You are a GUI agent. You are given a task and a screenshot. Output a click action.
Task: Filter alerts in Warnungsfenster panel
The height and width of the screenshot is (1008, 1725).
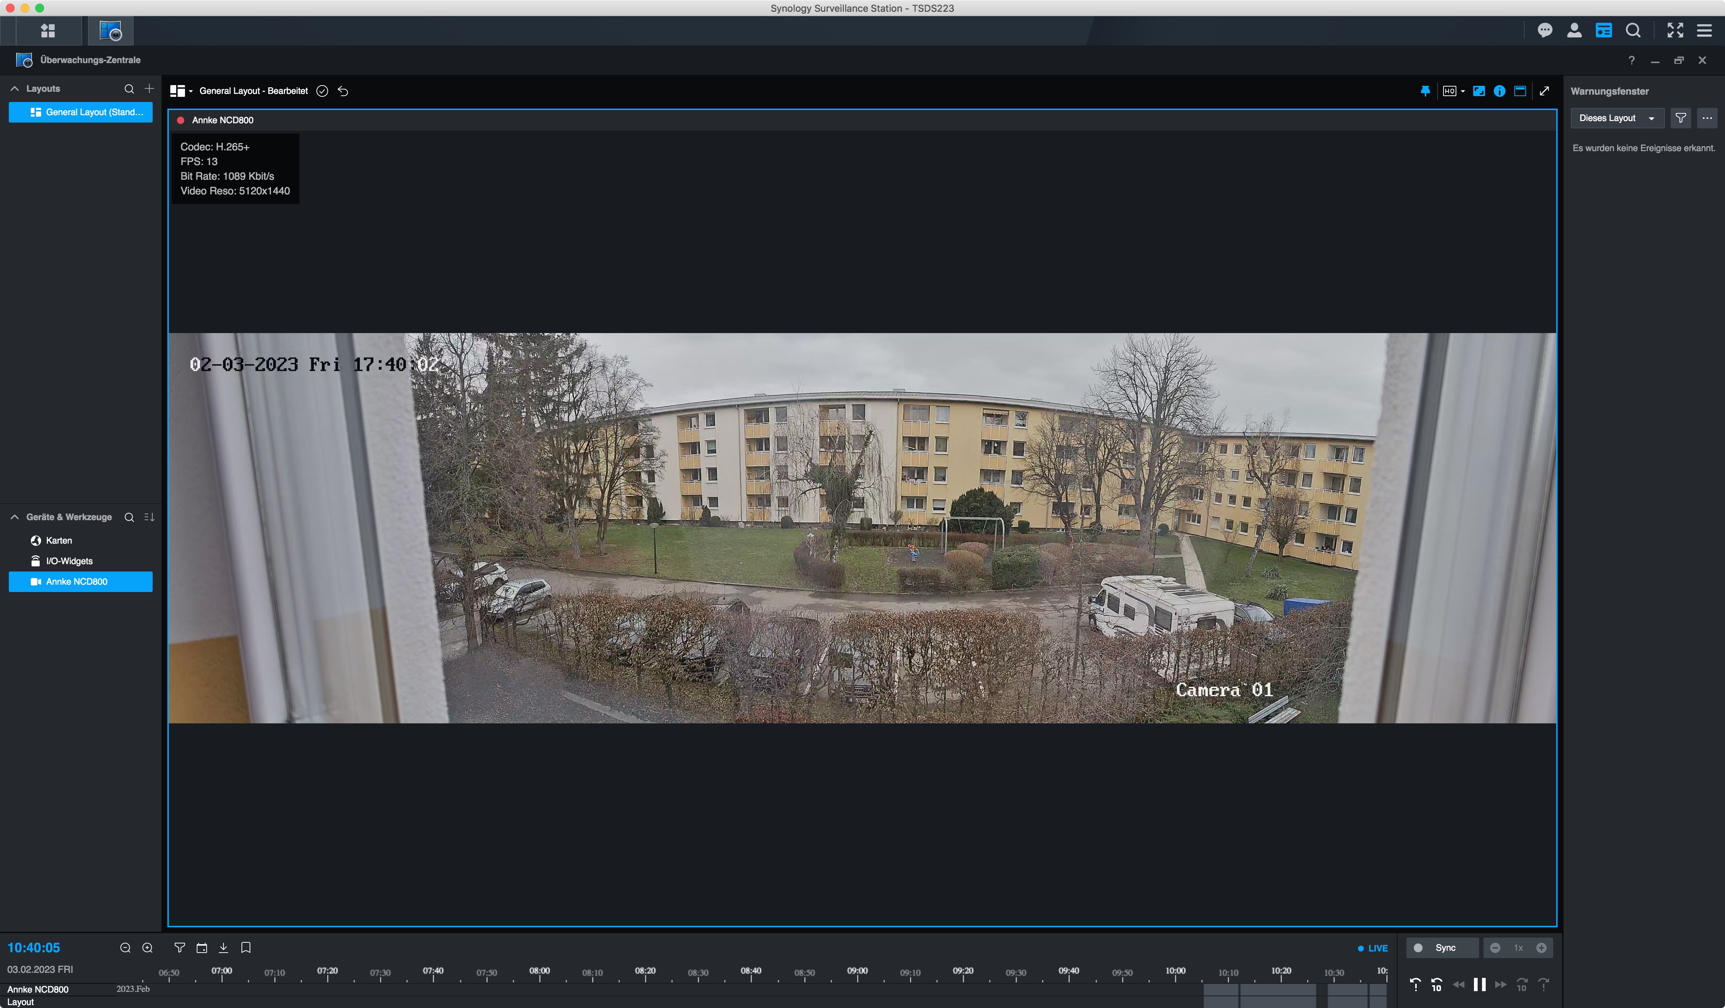1681,118
